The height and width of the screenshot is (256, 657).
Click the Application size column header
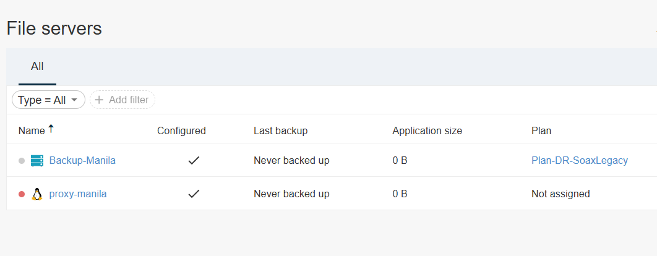click(x=427, y=131)
